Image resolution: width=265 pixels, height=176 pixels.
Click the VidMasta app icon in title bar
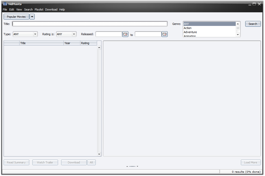tap(5, 4)
